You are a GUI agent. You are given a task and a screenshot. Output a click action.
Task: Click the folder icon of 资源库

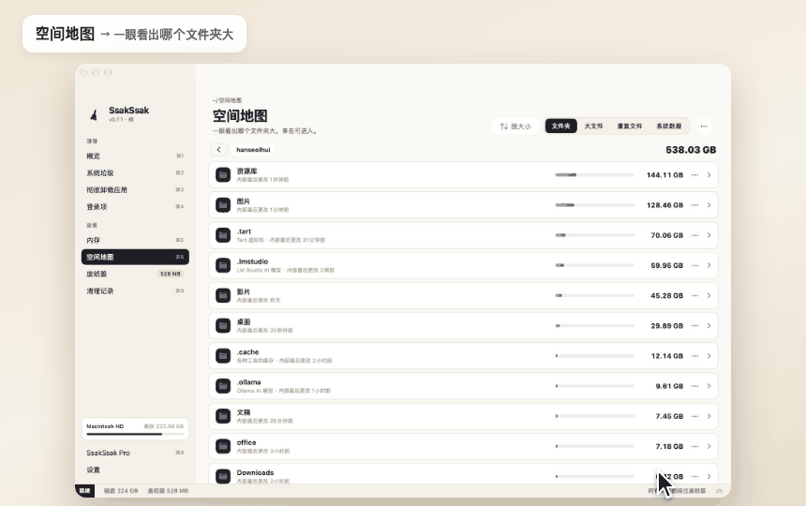223,175
